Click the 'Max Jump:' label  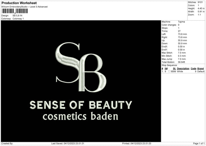pos(167,59)
